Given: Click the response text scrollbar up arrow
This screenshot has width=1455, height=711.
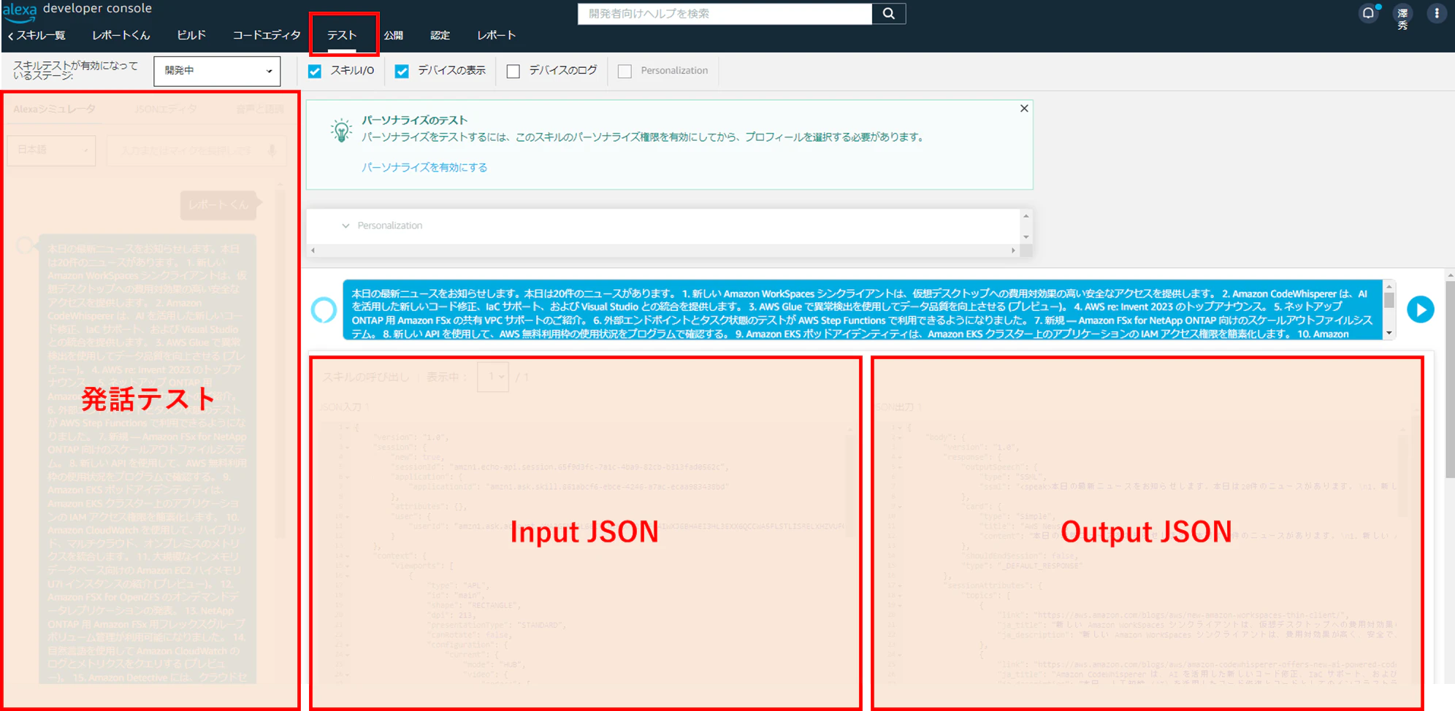Looking at the screenshot, I should (1389, 285).
